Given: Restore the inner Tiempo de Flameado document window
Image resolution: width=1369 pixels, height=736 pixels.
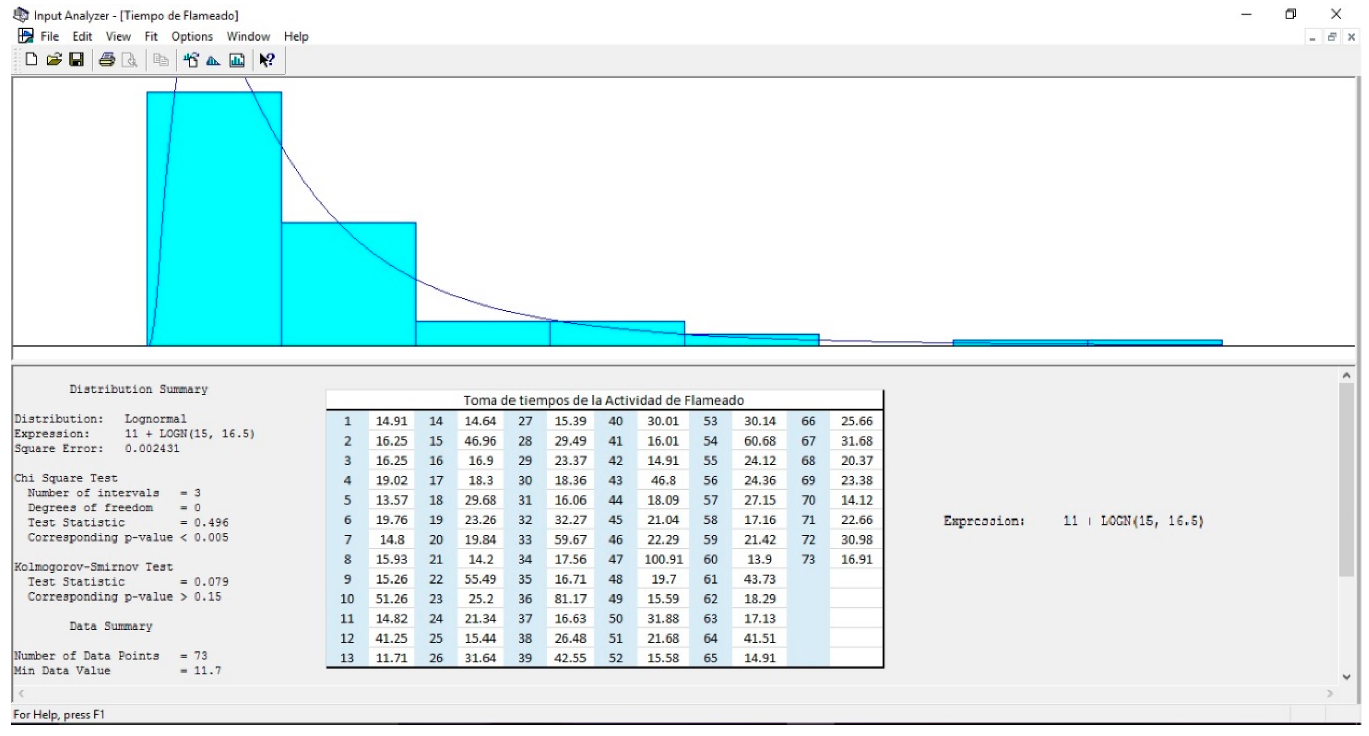Looking at the screenshot, I should [1332, 37].
